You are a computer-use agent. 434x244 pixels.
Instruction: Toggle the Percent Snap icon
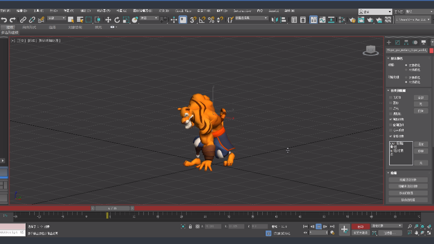coord(211,20)
